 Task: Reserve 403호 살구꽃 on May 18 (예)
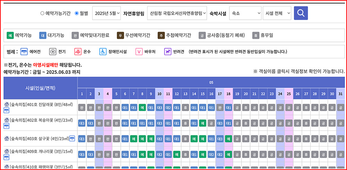(x=229, y=139)
